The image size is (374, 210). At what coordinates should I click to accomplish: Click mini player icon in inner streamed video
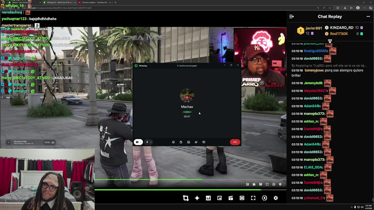[x=247, y=184]
